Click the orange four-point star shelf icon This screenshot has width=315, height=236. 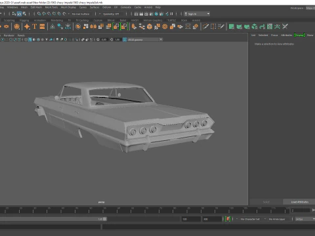coord(27,27)
